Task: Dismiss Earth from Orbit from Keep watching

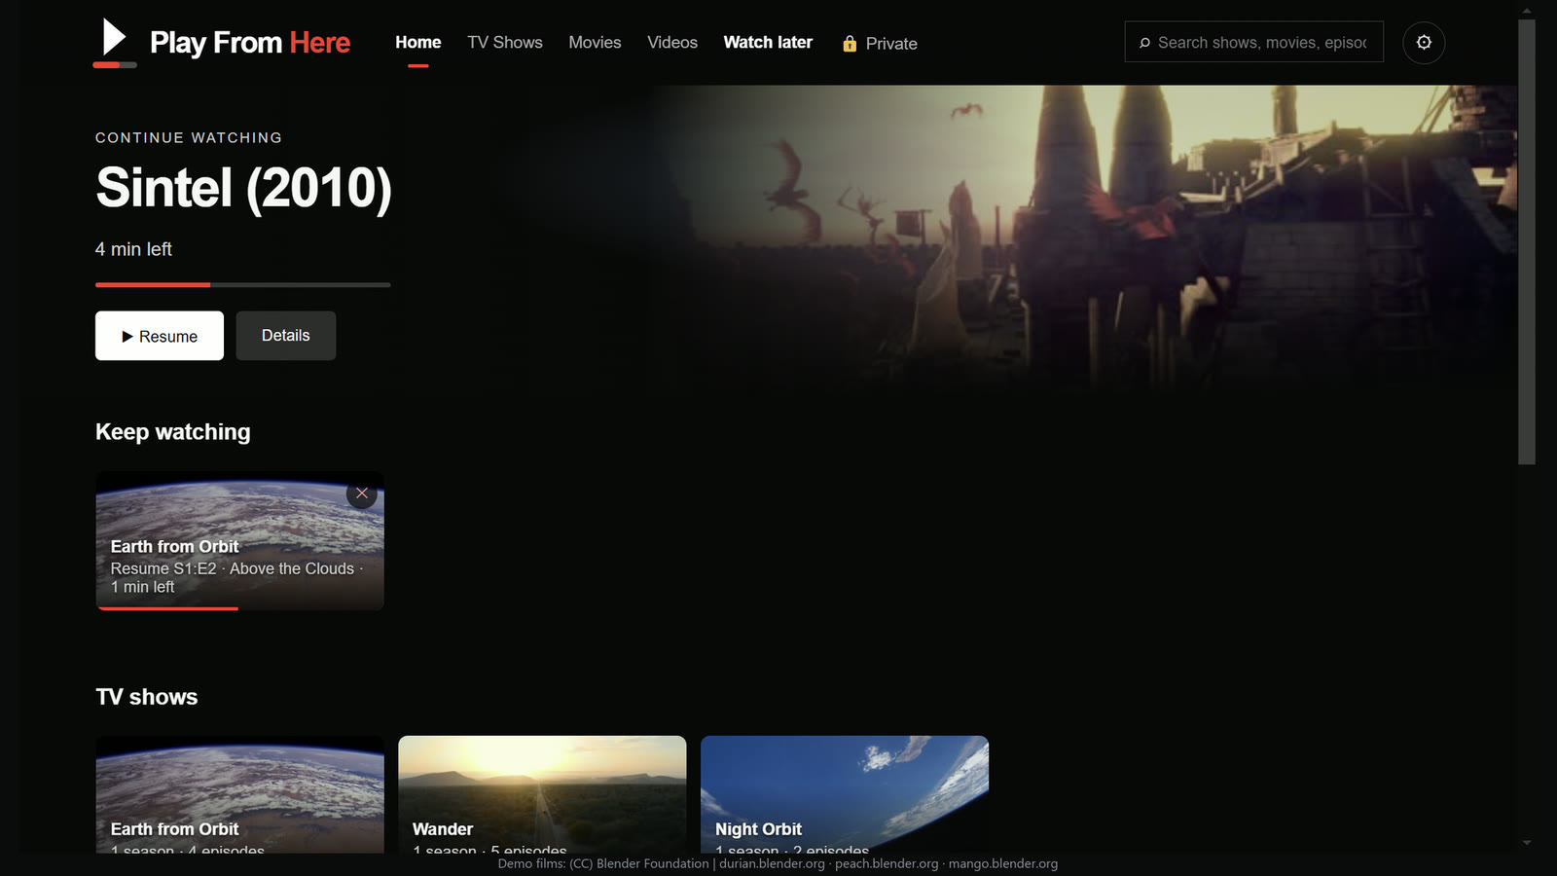Action: 361,493
